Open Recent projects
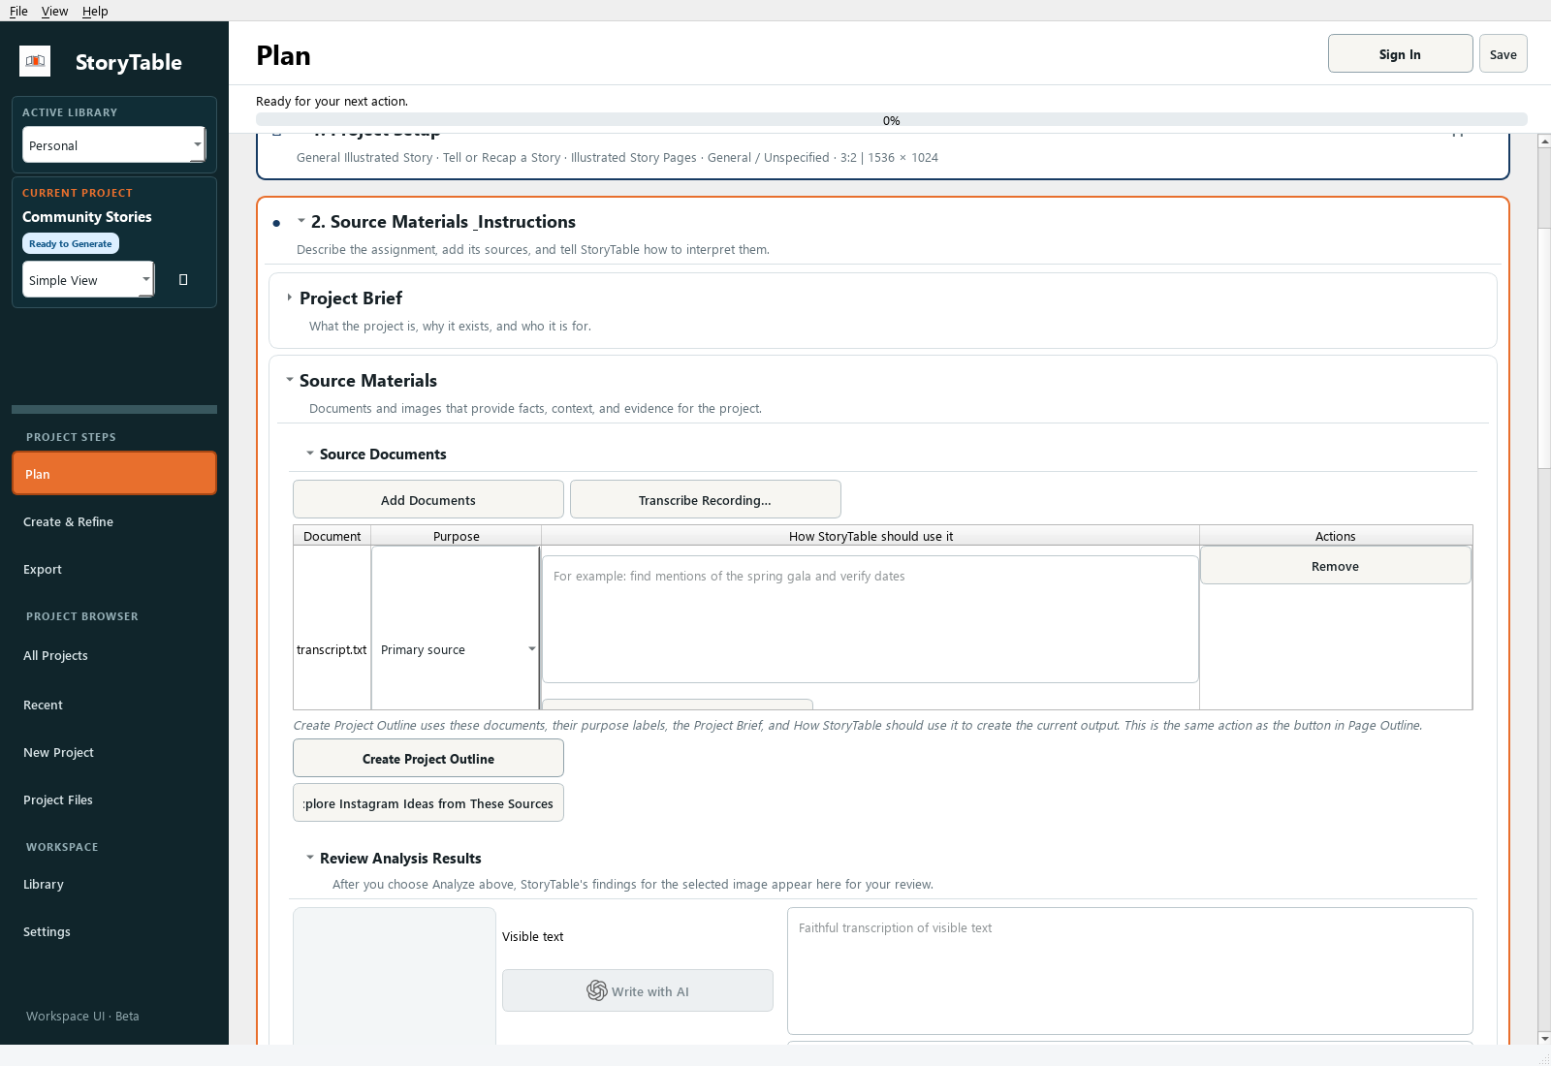 [x=114, y=705]
